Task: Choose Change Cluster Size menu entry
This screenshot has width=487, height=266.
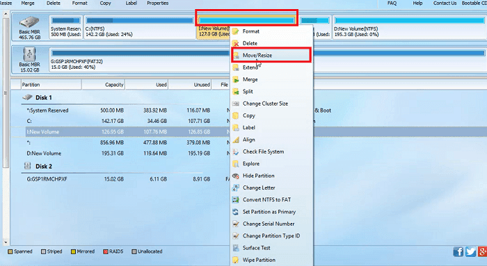Action: 265,103
